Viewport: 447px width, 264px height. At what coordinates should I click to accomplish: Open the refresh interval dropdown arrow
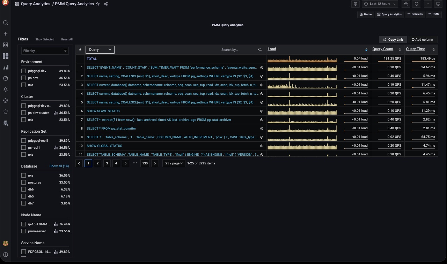pos(428,4)
